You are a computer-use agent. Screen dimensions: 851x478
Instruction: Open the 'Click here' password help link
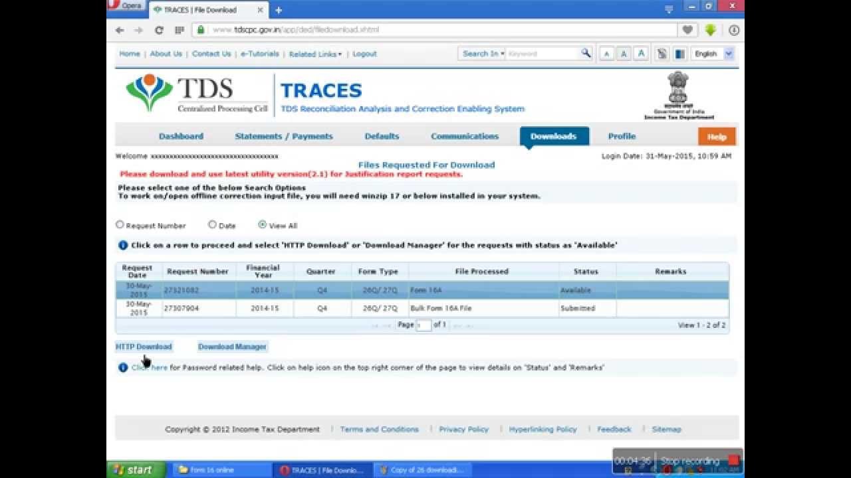coord(150,367)
